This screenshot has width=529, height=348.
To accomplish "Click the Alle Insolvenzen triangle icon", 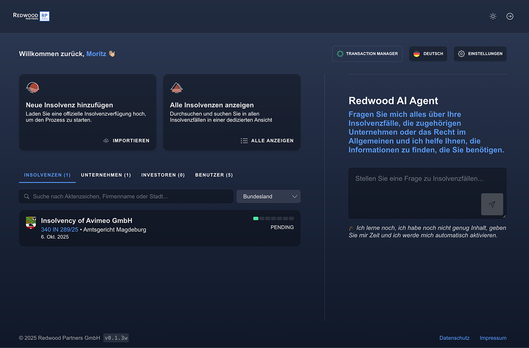I will point(176,88).
